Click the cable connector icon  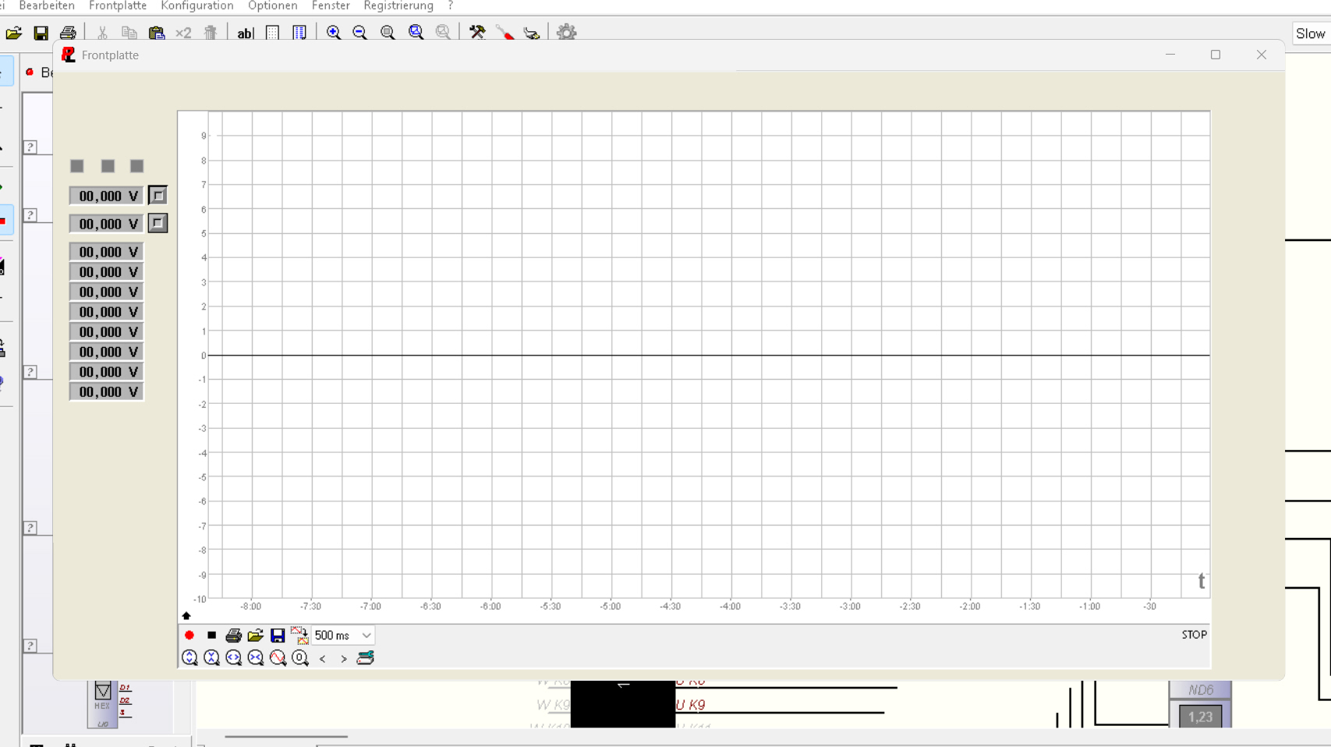tap(532, 33)
